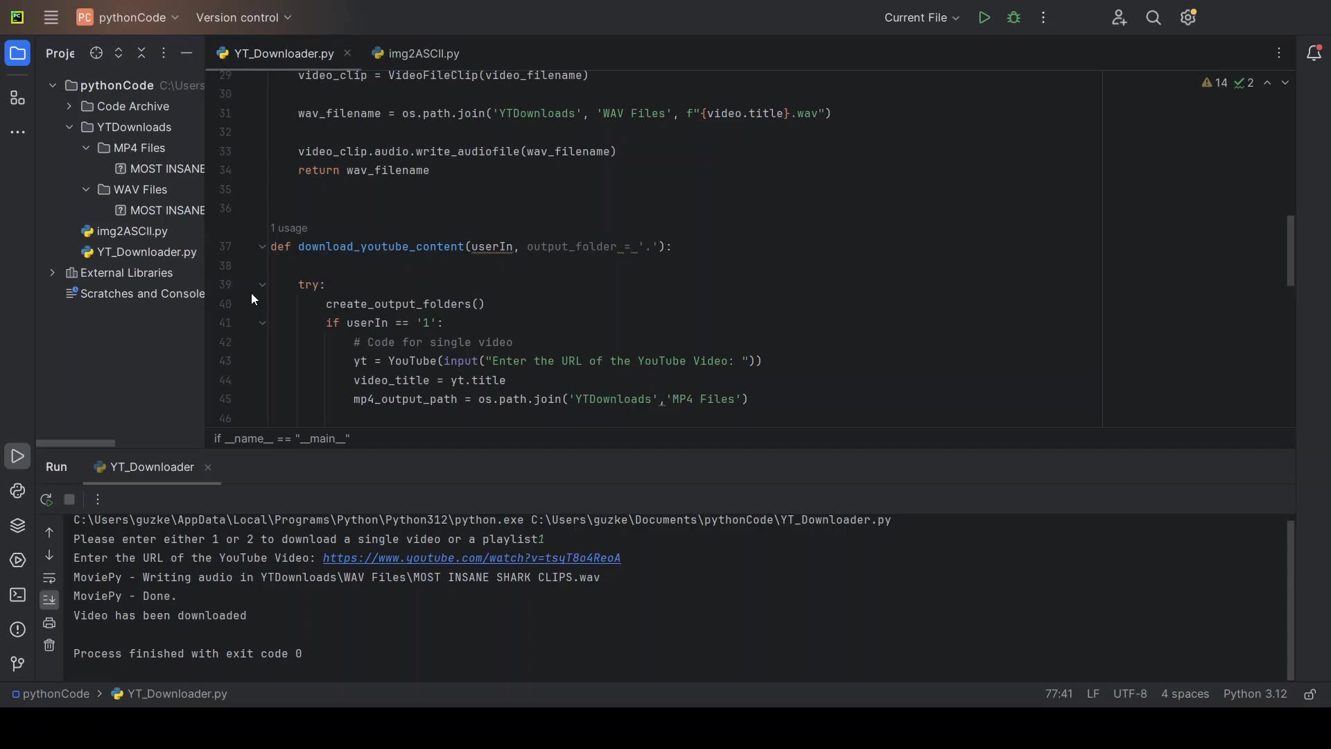Open the Git version control tool window

coord(18,665)
